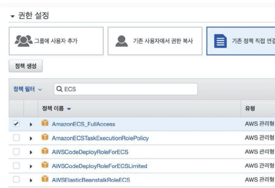The width and height of the screenshot is (275, 188).
Task: Expand the AmazonECS_FullAccess row details
Action: 31,125
